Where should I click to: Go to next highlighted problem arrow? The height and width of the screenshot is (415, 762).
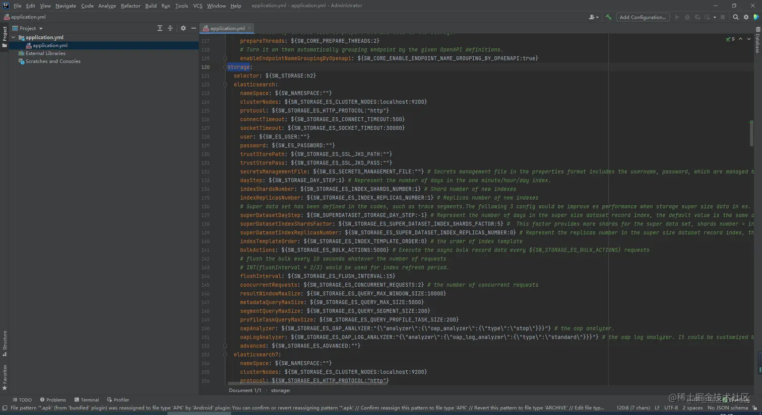click(749, 39)
